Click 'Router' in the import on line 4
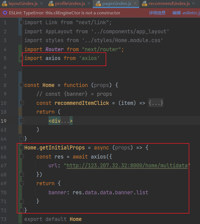Image resolution: width=200 pixels, height=224 pixels. (54, 50)
